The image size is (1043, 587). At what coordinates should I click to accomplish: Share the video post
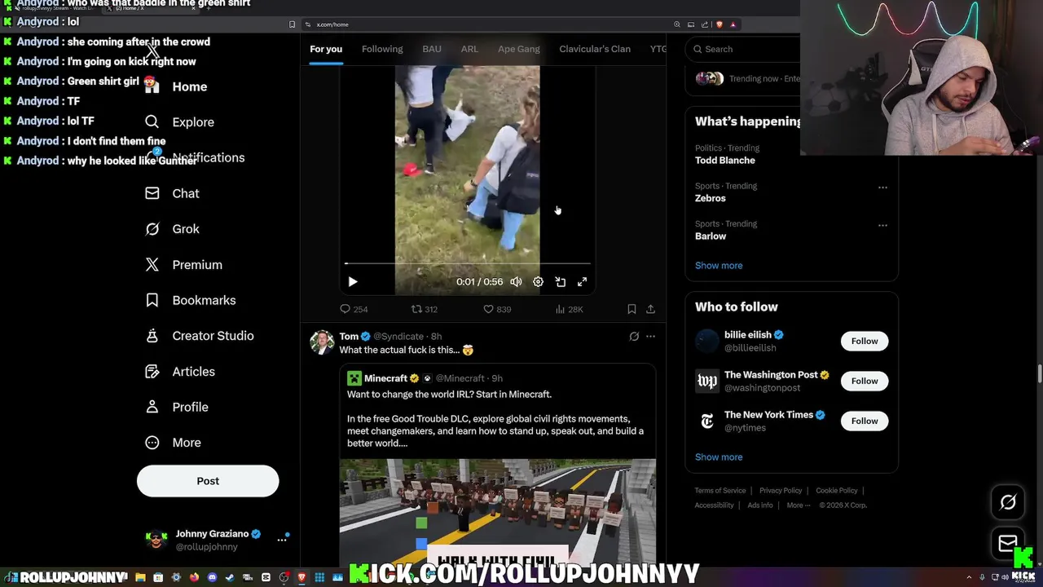coord(650,310)
